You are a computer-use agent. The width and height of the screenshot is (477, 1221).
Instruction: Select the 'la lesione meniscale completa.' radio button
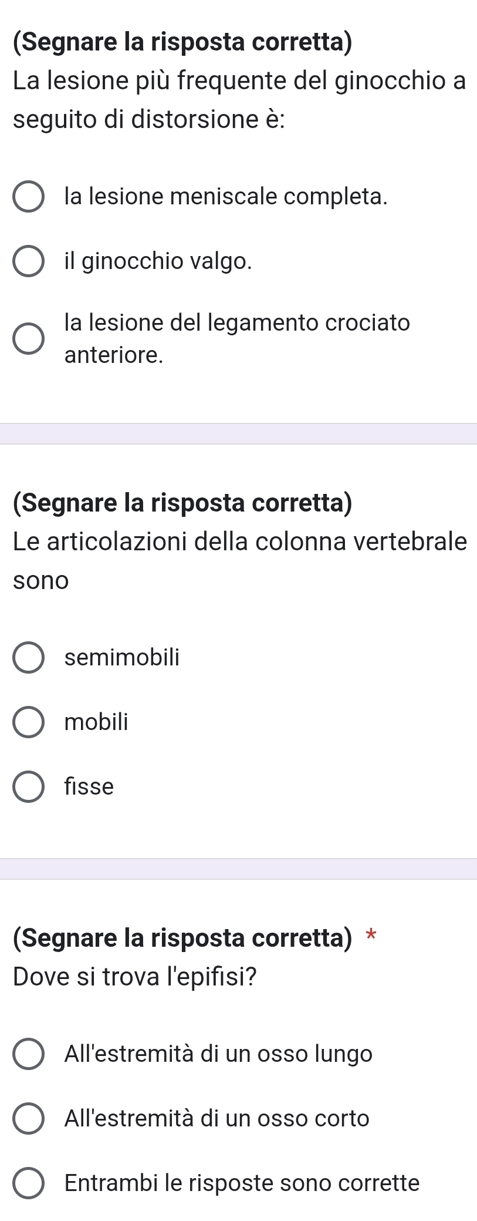point(28,197)
